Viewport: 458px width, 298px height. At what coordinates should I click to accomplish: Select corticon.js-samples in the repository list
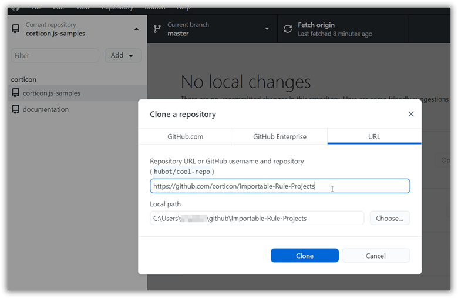pyautogui.click(x=52, y=93)
